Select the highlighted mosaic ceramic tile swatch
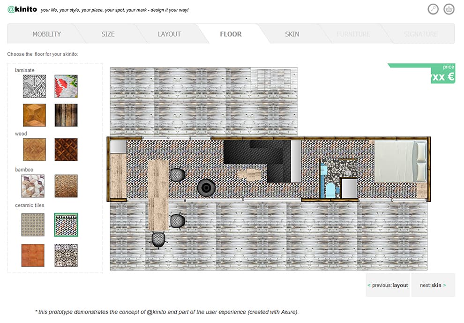Image resolution: width=464 pixels, height=323 pixels. (x=66, y=225)
